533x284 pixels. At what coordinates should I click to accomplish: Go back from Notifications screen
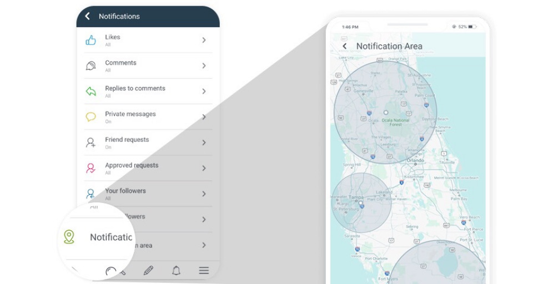point(87,16)
